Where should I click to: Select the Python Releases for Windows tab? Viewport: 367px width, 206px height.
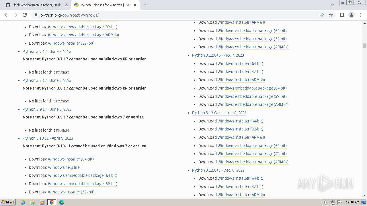pos(105,5)
